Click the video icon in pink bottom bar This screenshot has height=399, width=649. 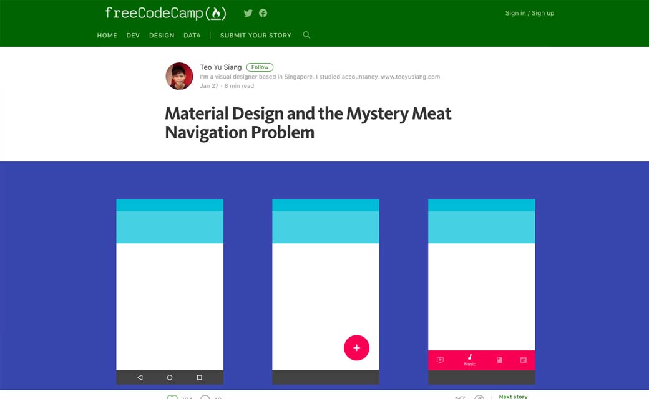click(440, 360)
